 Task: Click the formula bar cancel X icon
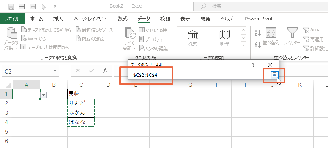click(78, 71)
